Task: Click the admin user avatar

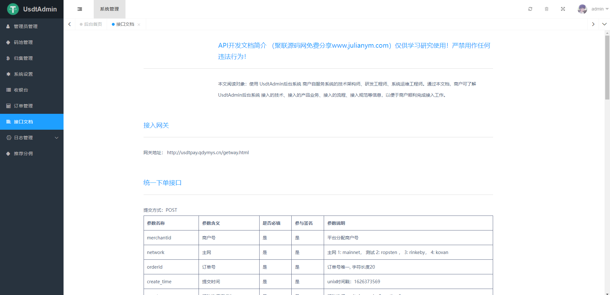Action: point(582,9)
